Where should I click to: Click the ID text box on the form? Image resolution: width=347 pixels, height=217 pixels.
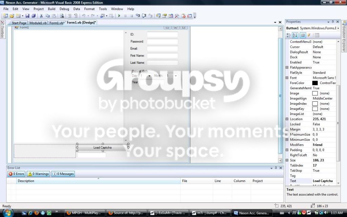click(x=162, y=34)
